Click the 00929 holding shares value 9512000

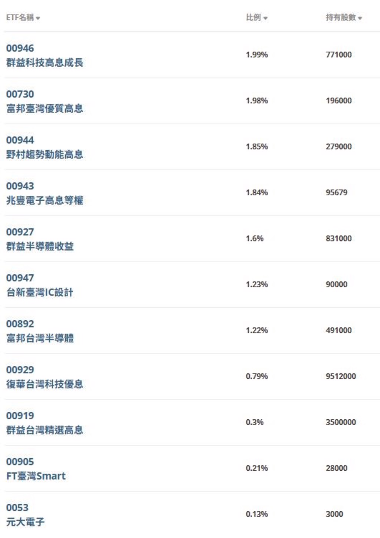pyautogui.click(x=341, y=376)
